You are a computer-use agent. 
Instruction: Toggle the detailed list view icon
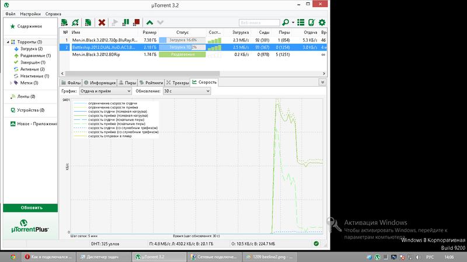point(301,22)
